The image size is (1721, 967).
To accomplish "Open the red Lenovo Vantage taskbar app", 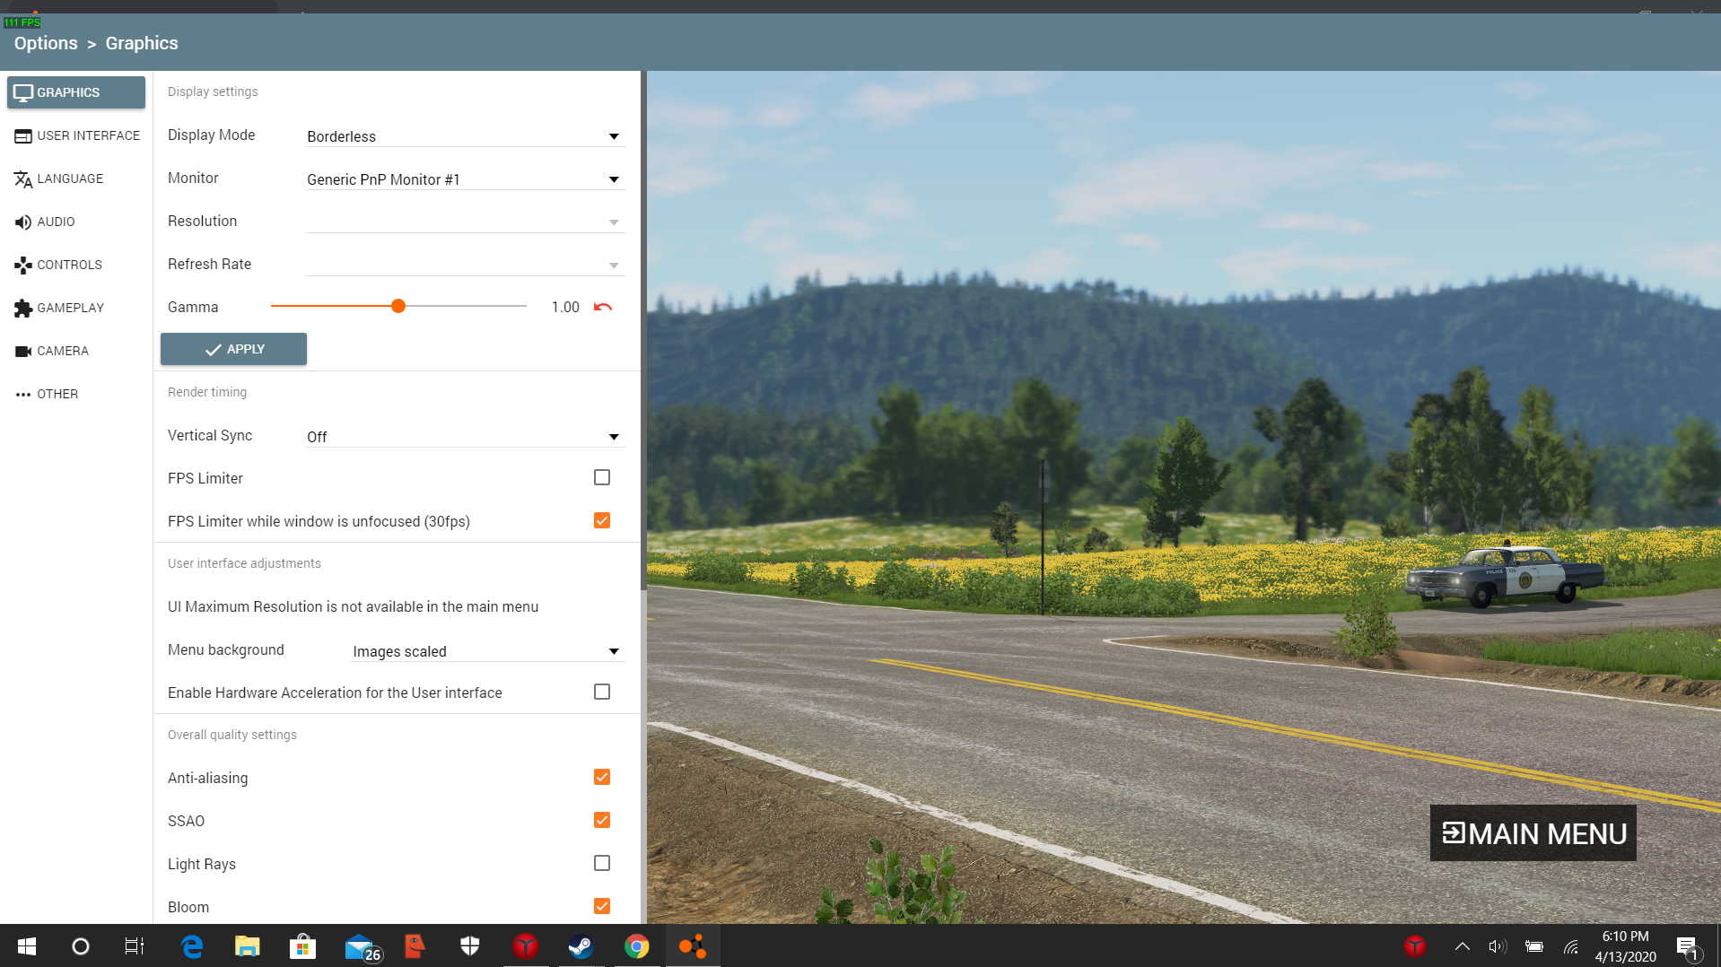I will (x=526, y=946).
